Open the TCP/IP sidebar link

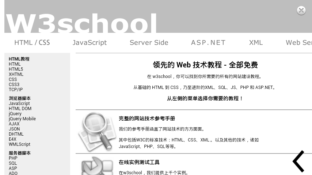click(16, 90)
